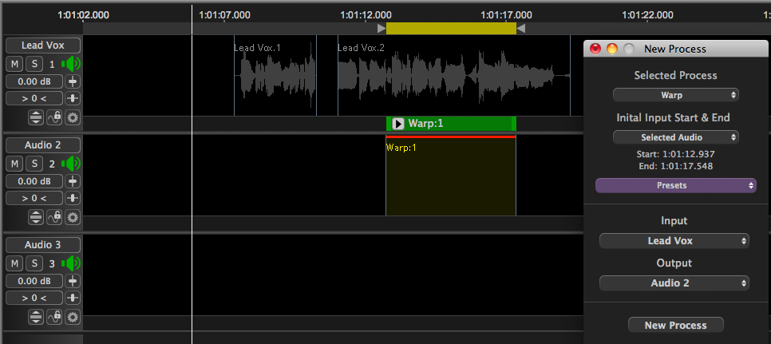Open the Selected Audio range dropdown
Screen dimensions: 771x344
675,137
